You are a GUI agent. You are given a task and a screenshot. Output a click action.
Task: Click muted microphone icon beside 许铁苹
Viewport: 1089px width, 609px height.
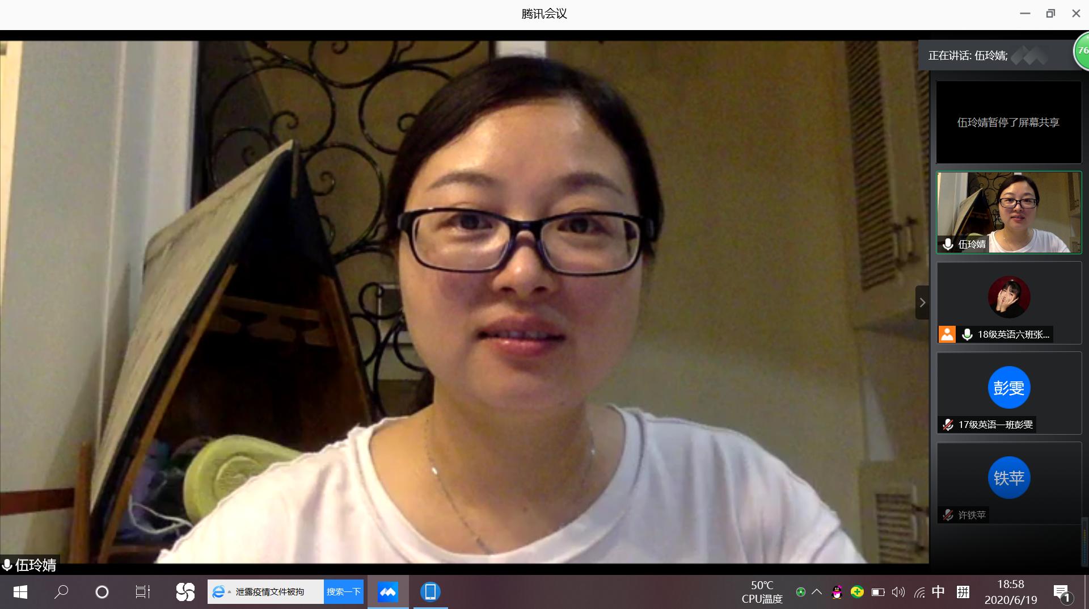(x=948, y=515)
